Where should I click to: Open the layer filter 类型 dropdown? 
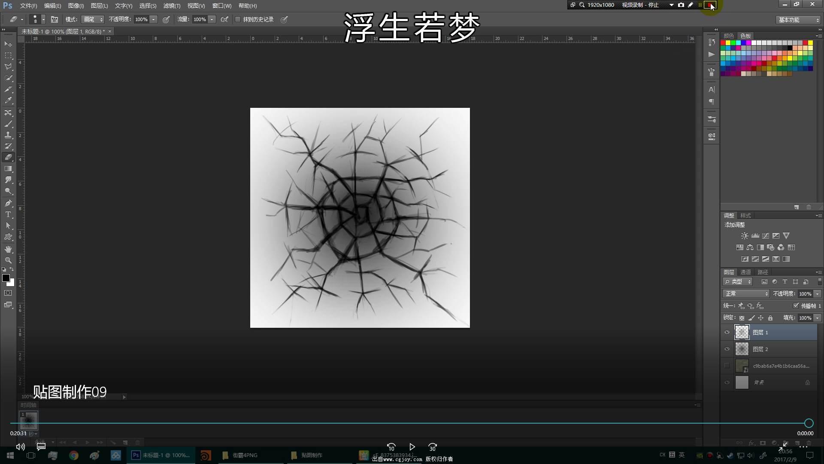pos(738,282)
